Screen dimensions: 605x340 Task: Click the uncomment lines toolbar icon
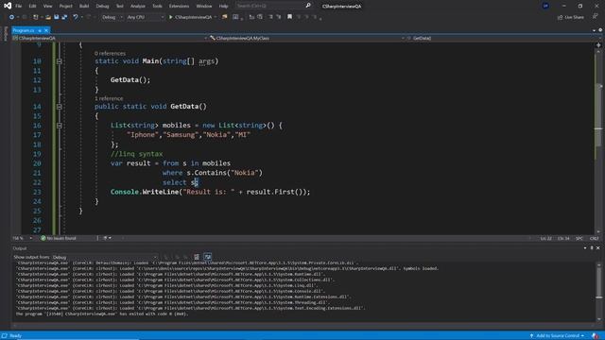[279, 17]
